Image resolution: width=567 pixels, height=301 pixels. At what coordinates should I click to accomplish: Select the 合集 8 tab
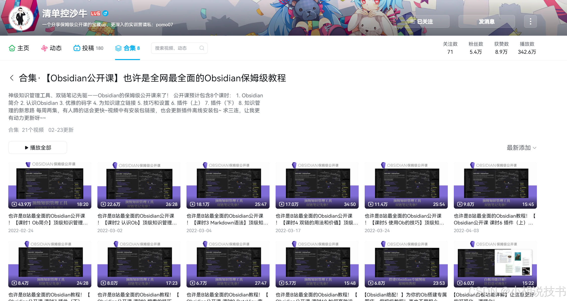pos(128,48)
